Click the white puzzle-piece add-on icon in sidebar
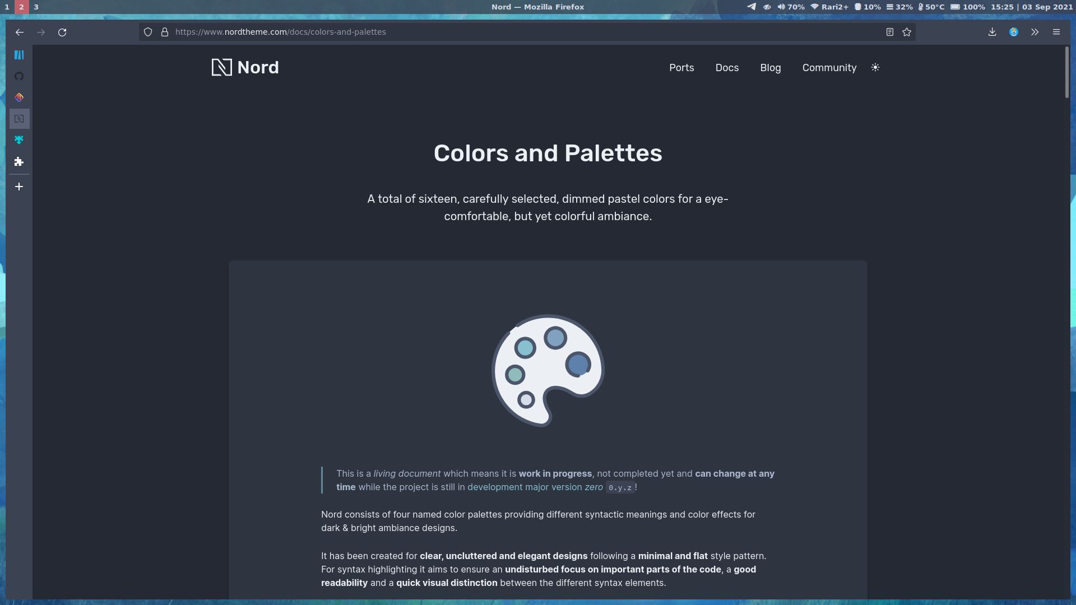 (x=19, y=162)
